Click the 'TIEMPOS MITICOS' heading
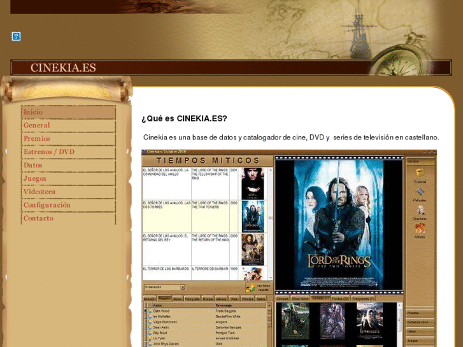This screenshot has height=347, width=463. [208, 161]
